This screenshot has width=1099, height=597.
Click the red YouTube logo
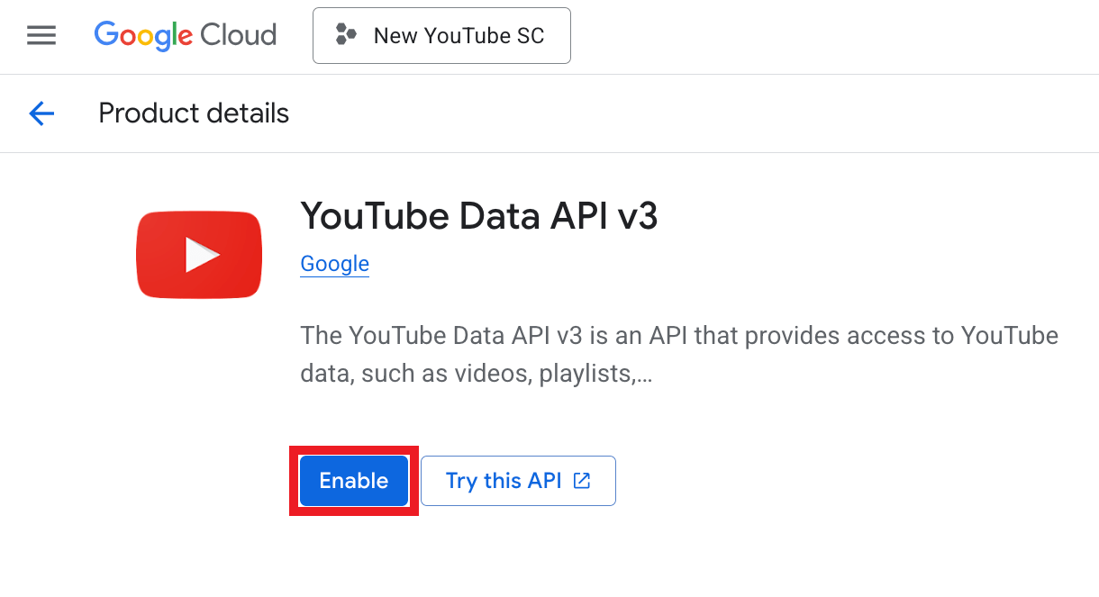199,254
